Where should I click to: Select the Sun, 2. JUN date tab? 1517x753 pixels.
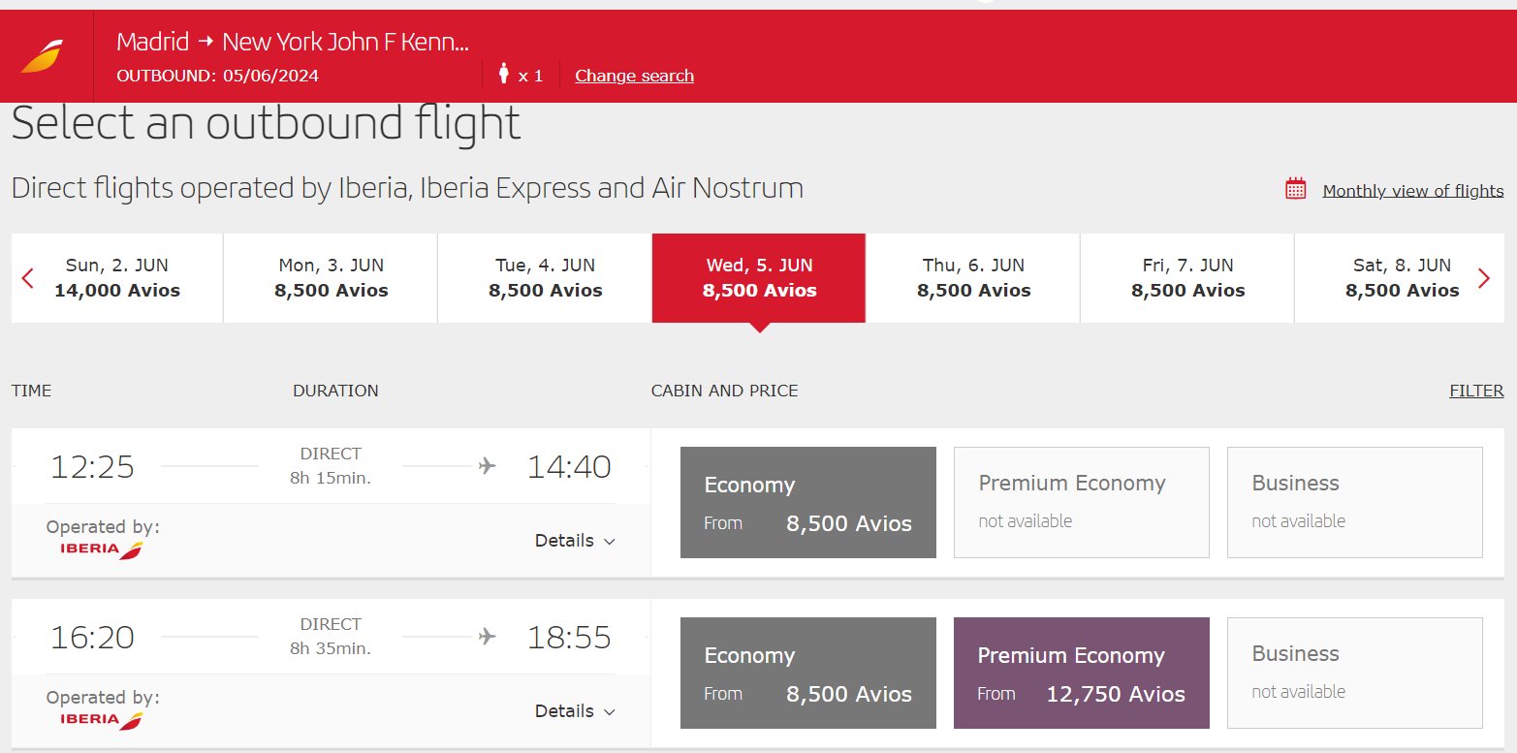[x=117, y=277]
